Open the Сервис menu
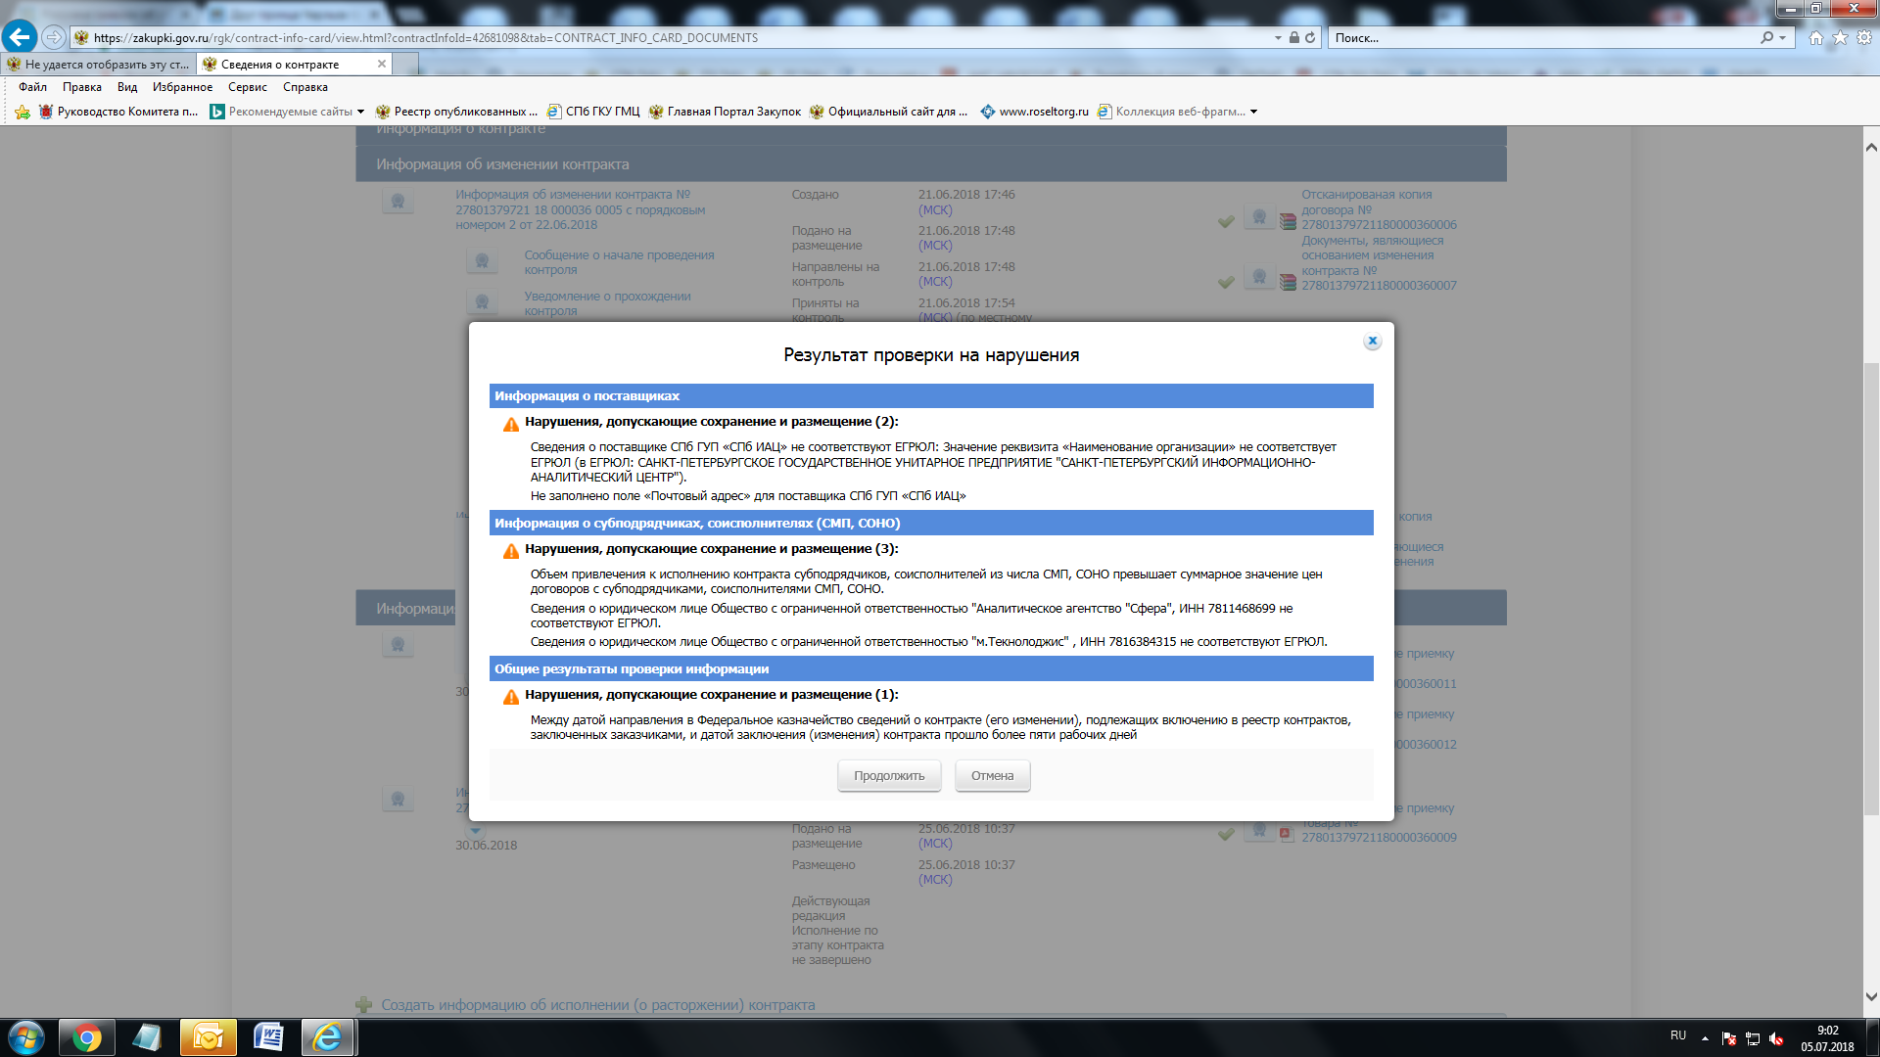1880x1057 pixels. point(248,87)
